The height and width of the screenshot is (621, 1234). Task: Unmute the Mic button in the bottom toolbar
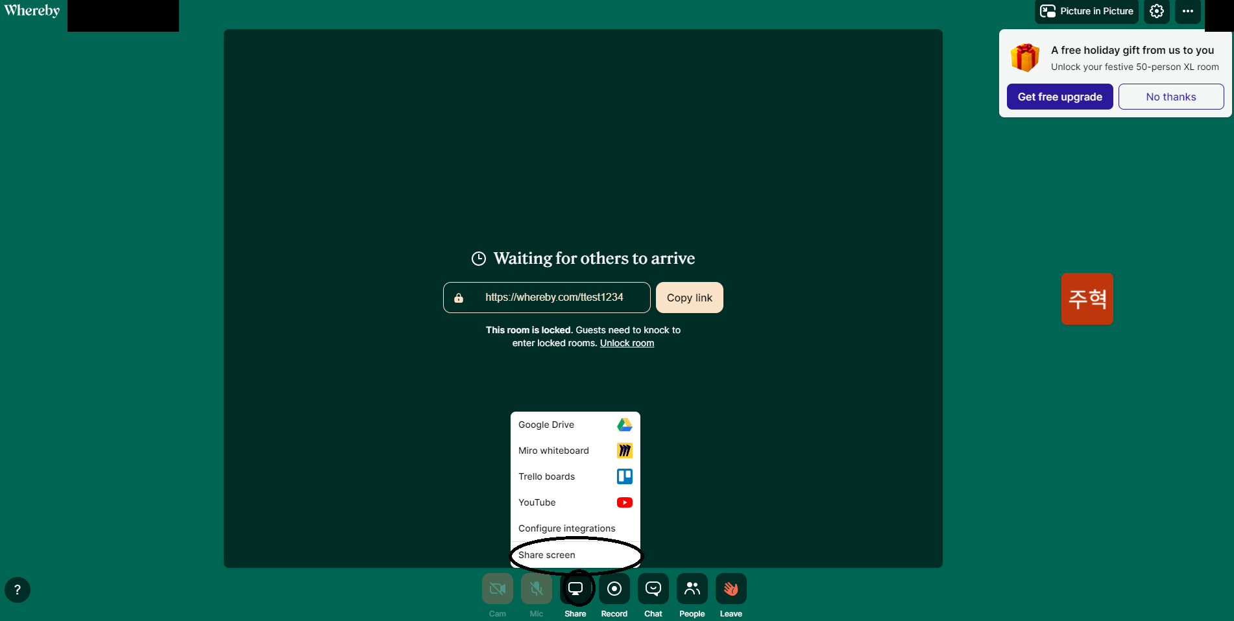click(537, 589)
